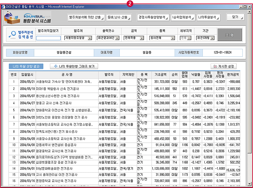Click the magnifier icon beside 발주처분석 검색옵션
Viewport: 253px width, 188px height.
tap(12, 35)
